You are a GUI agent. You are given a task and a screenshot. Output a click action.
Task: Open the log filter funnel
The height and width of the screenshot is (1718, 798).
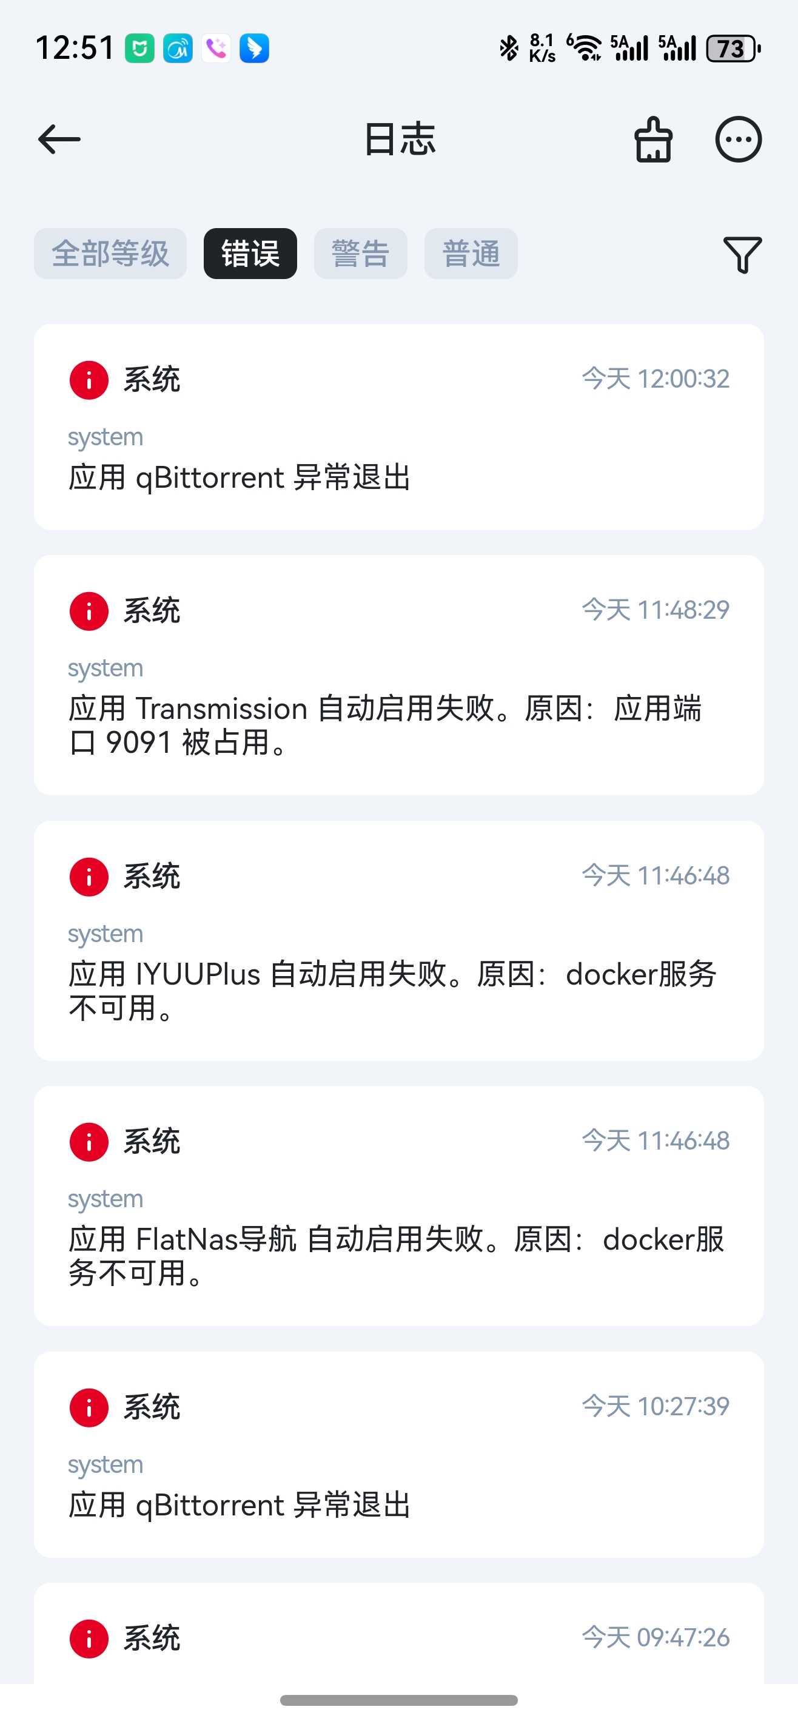pos(742,254)
